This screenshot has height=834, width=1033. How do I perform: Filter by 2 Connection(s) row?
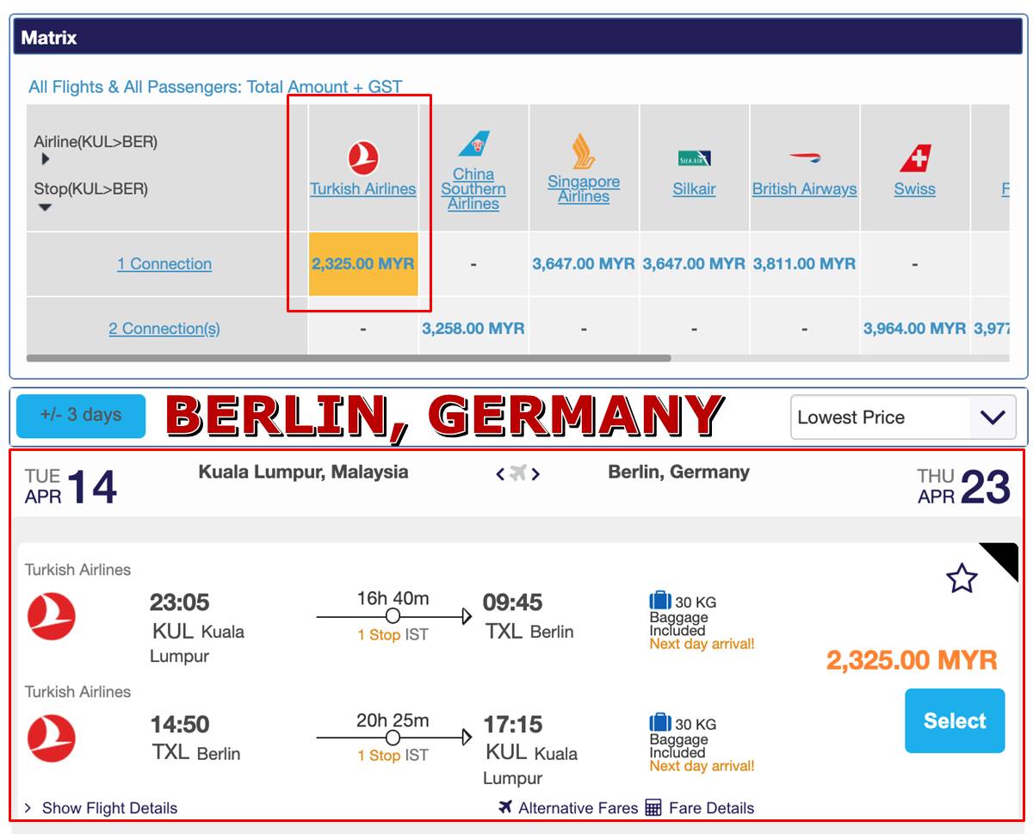(x=164, y=329)
